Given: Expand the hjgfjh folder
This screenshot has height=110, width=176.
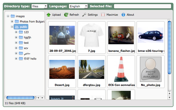Looking at the screenshot, I should (x=16, y=37).
